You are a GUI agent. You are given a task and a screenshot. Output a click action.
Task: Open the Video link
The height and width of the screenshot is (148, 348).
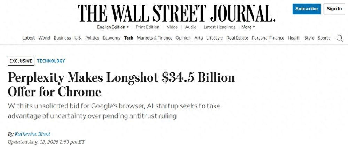pos(172,27)
